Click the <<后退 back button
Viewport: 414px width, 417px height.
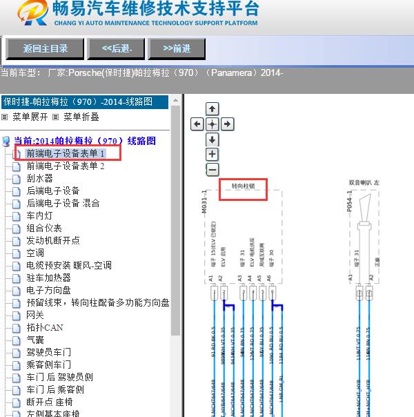117,48
